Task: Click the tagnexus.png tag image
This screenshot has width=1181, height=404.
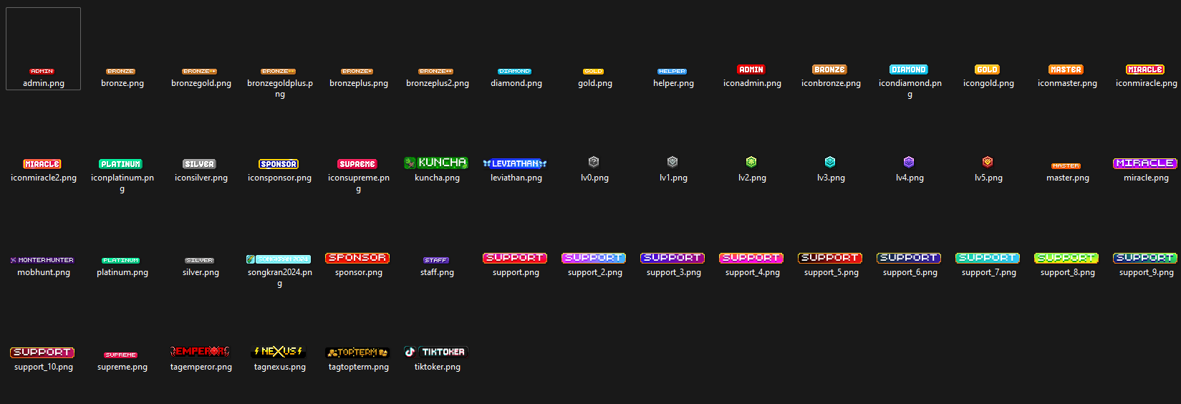Action: 279,352
